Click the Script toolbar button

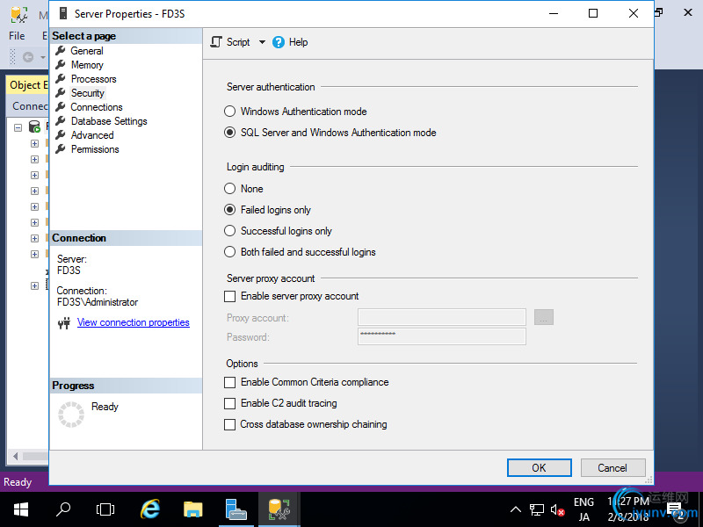point(230,42)
